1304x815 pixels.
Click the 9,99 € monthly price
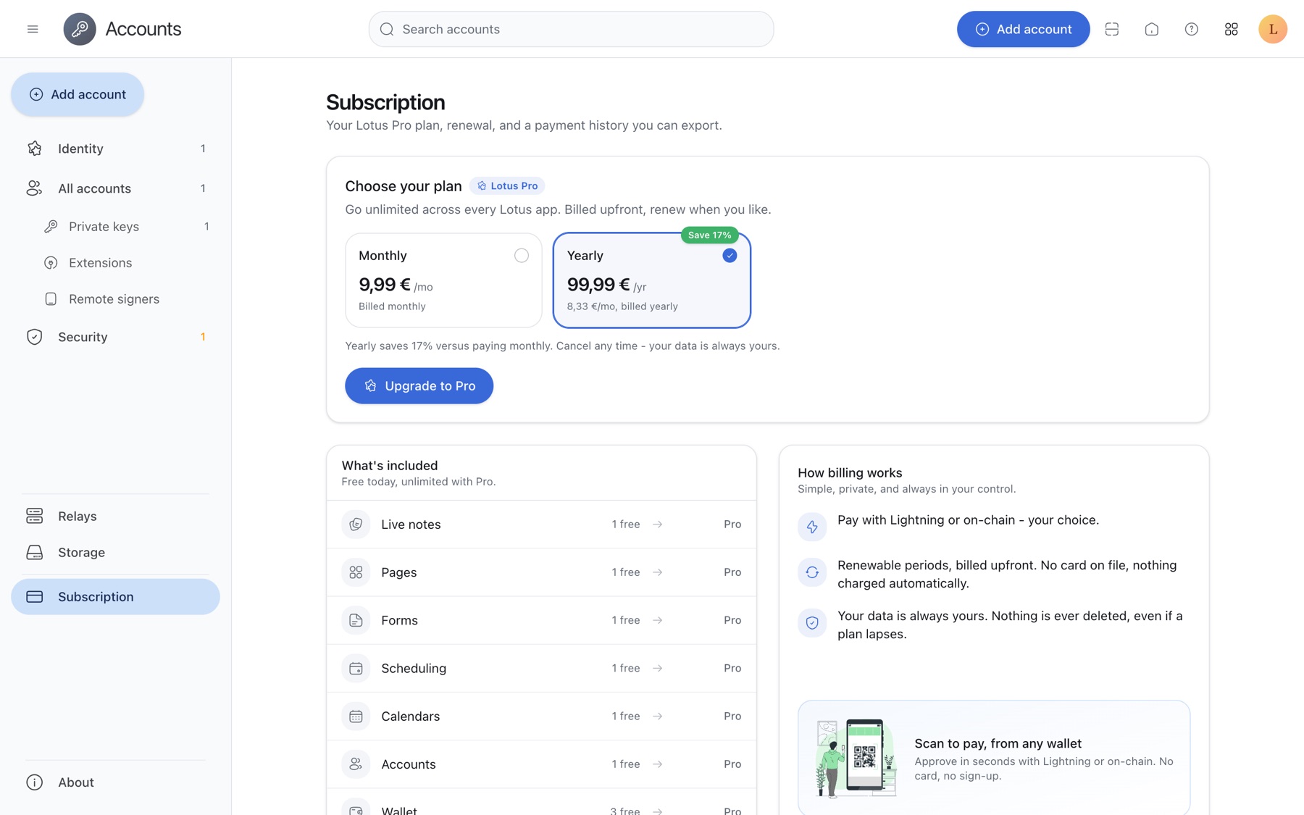coord(385,285)
